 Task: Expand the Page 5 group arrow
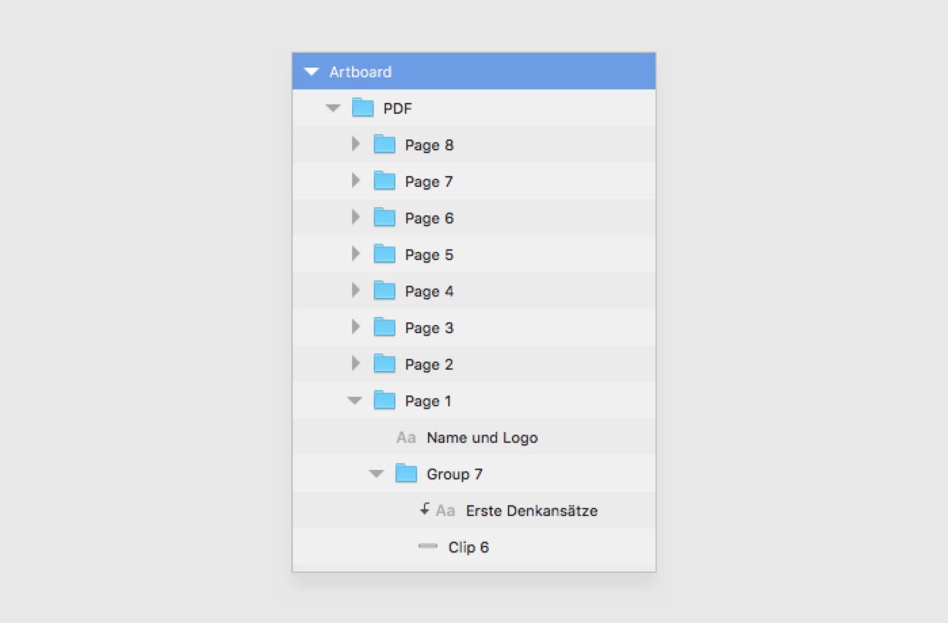pos(355,254)
